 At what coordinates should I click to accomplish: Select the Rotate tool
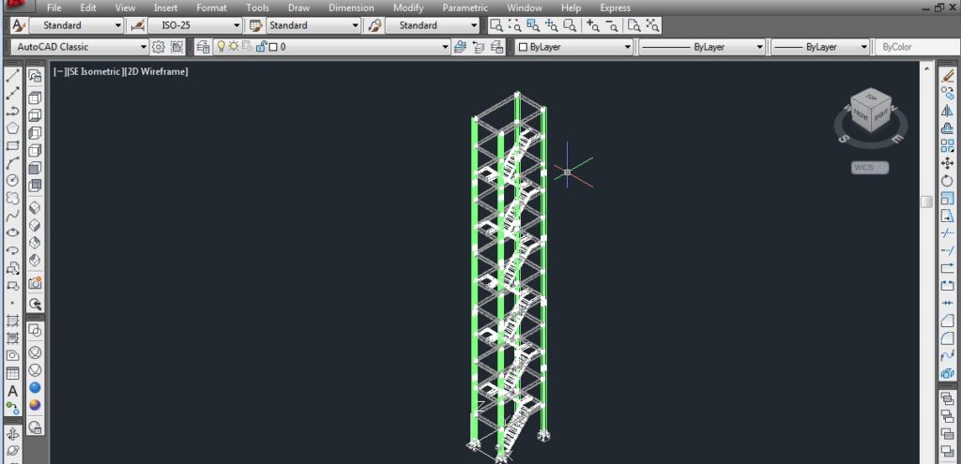click(948, 181)
